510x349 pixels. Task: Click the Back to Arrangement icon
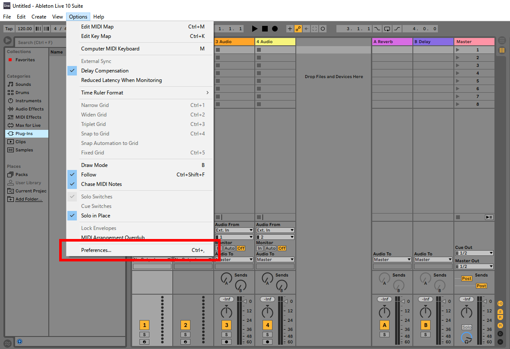(x=489, y=217)
